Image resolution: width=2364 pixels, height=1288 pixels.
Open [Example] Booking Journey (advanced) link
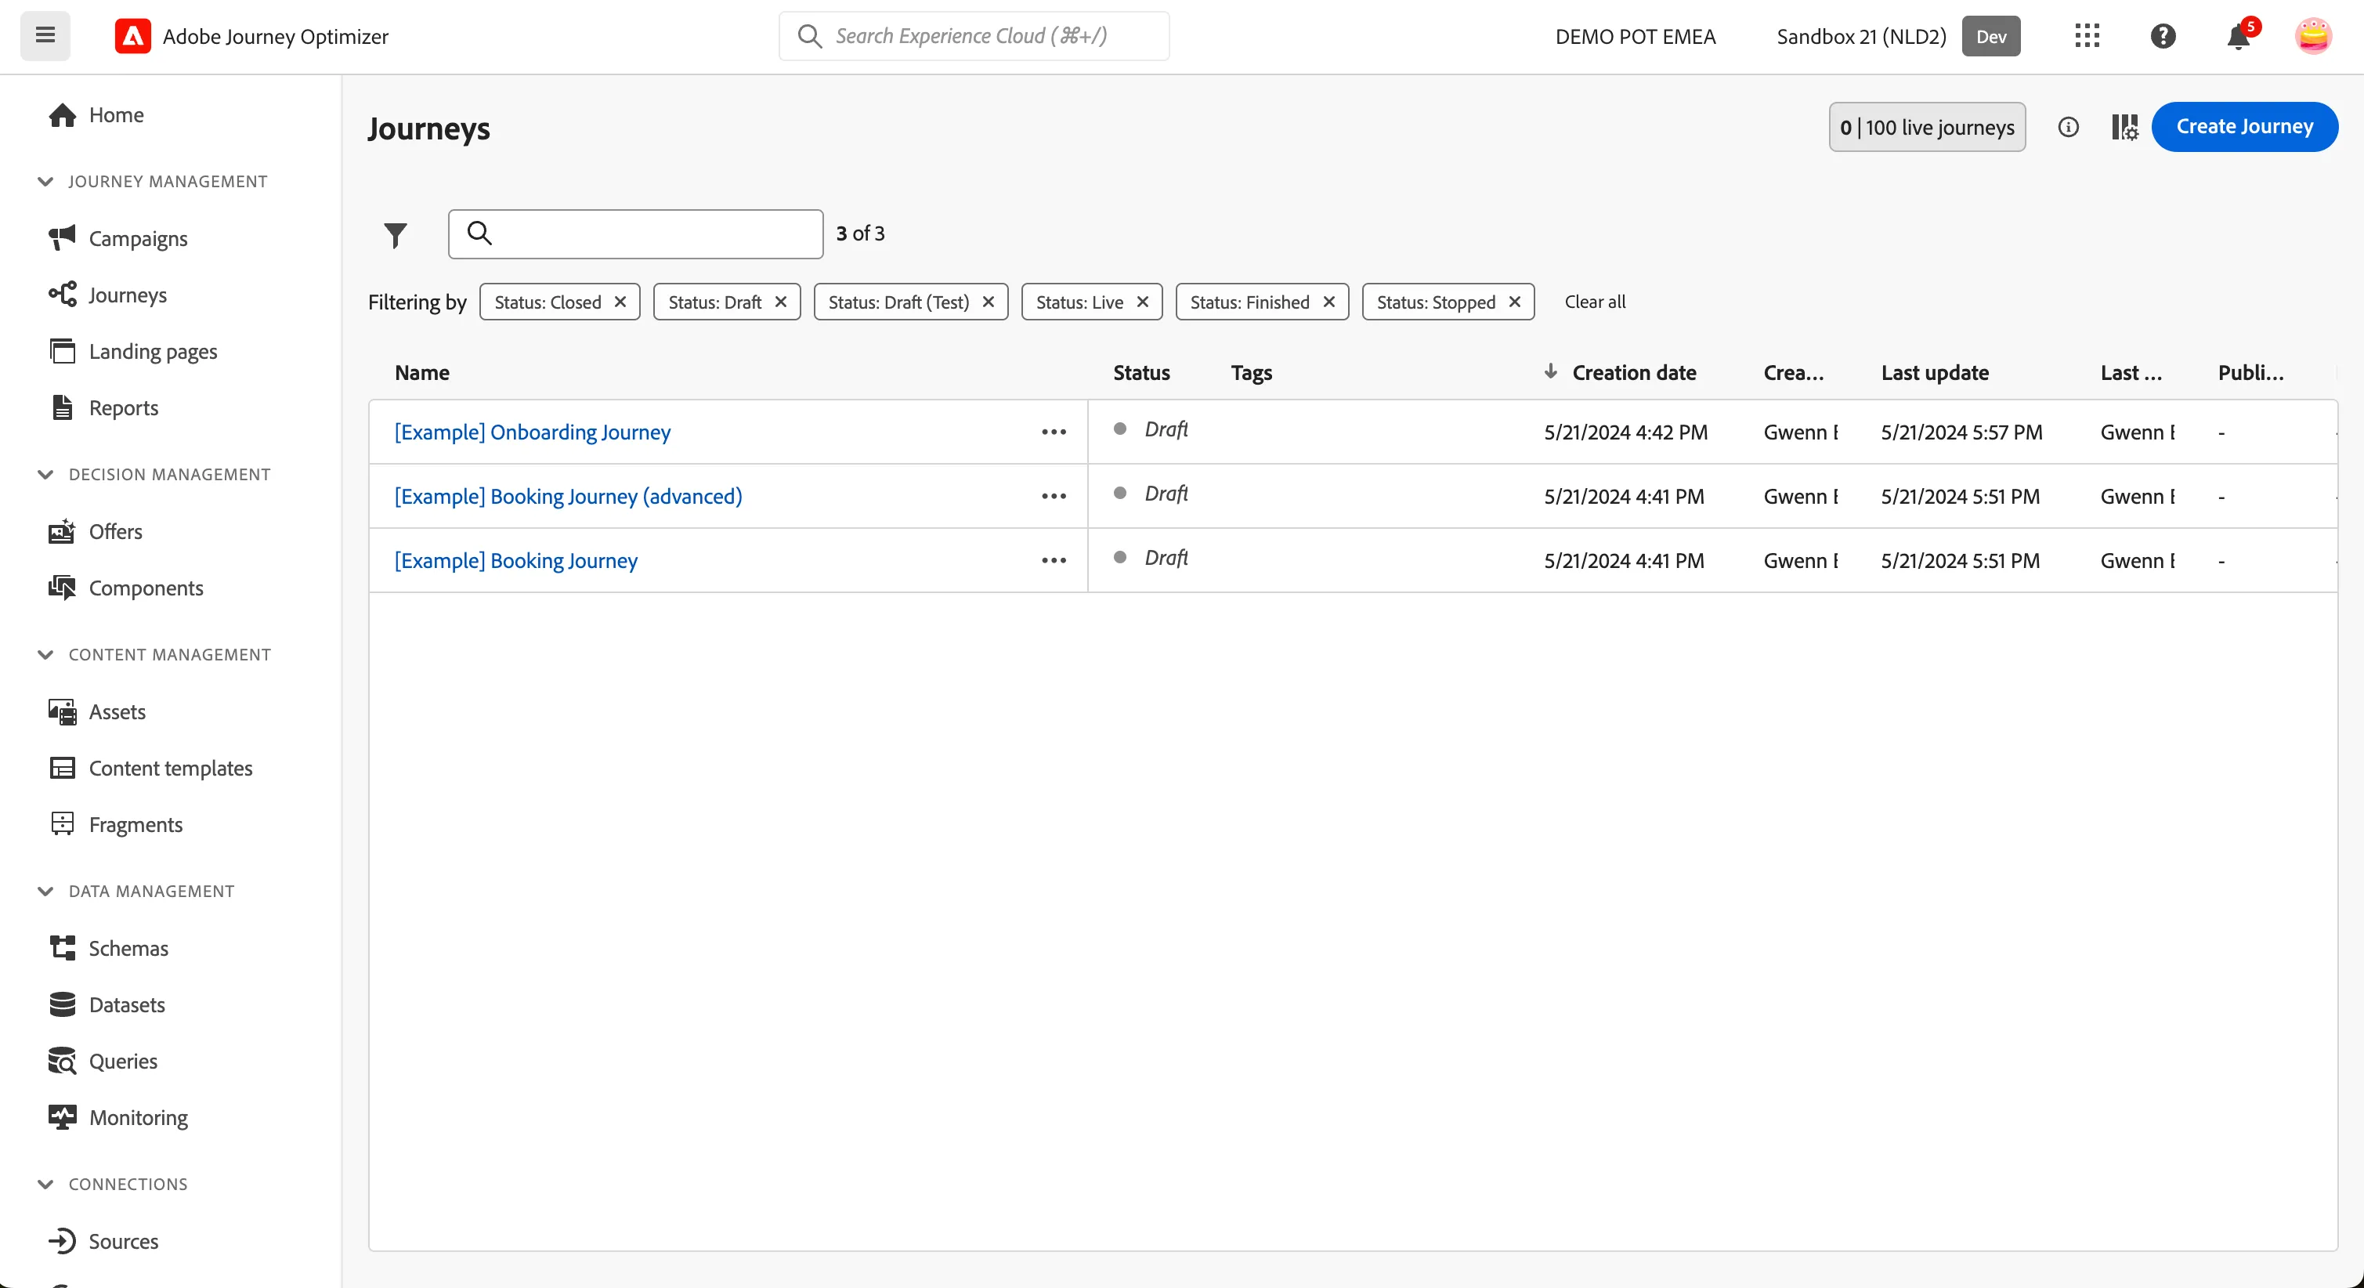[568, 496]
